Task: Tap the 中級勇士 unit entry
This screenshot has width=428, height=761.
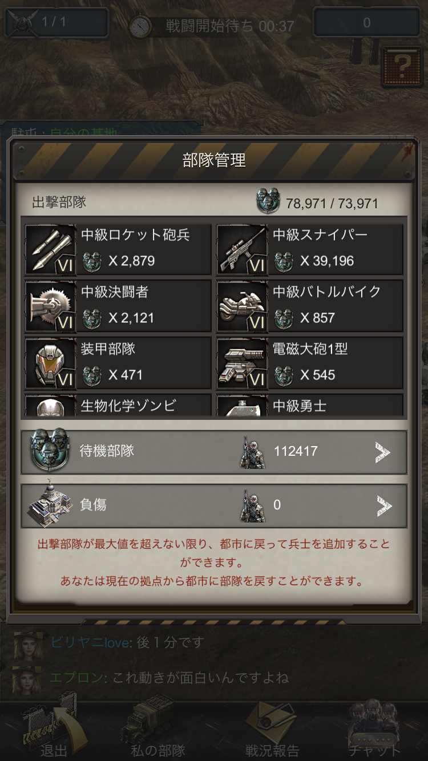Action: (310, 406)
